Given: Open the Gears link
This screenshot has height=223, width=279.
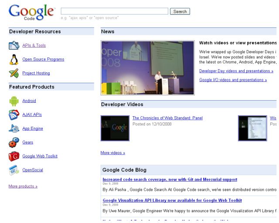Looking at the screenshot, I should coord(28,142).
